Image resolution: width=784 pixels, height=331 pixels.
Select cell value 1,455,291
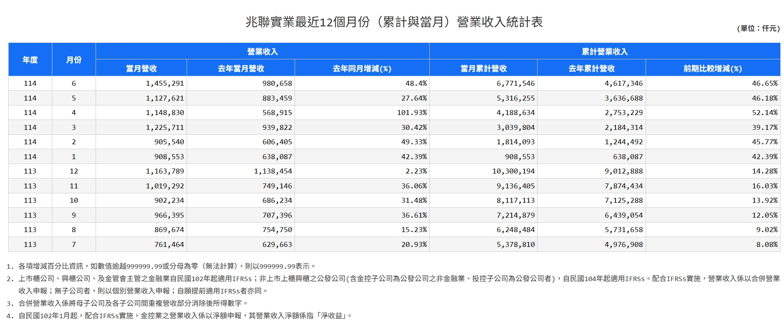pos(165,83)
